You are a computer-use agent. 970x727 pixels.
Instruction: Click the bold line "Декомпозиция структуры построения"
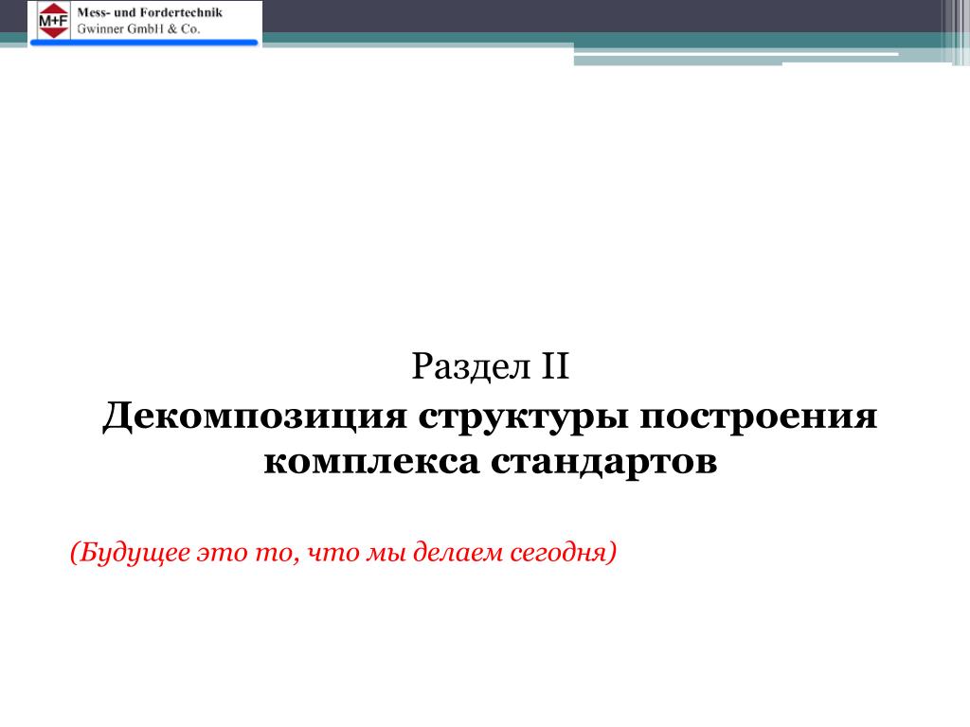coord(490,416)
